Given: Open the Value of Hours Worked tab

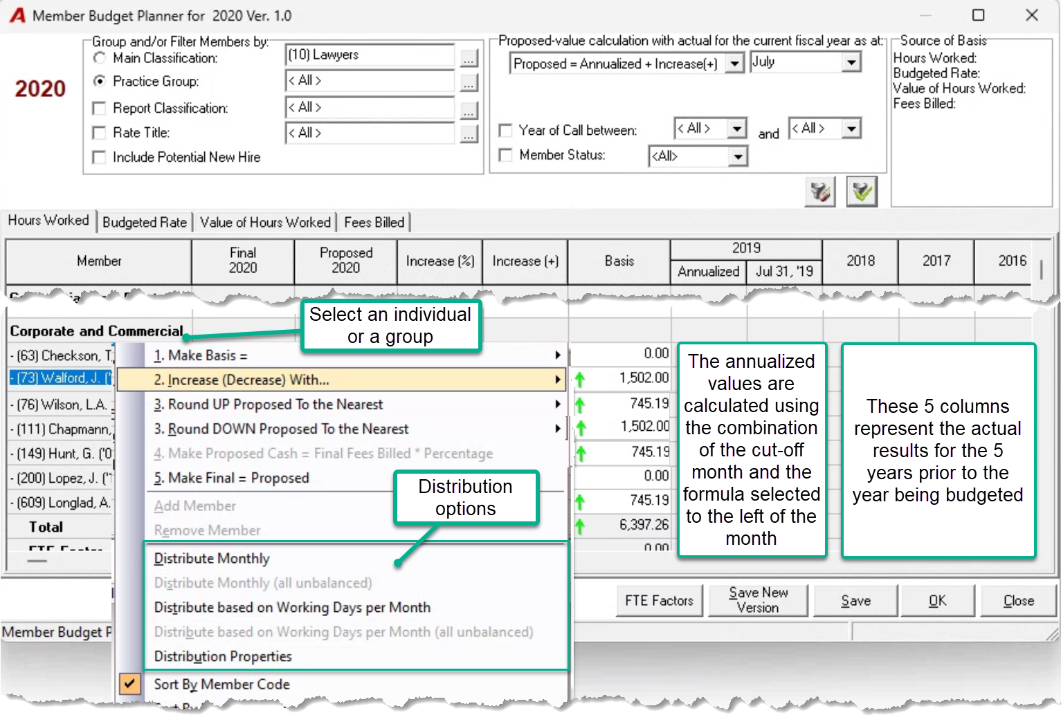Looking at the screenshot, I should click(x=265, y=222).
